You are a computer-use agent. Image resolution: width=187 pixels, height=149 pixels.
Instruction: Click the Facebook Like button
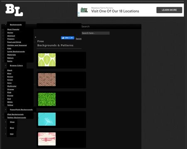click(x=68, y=38)
